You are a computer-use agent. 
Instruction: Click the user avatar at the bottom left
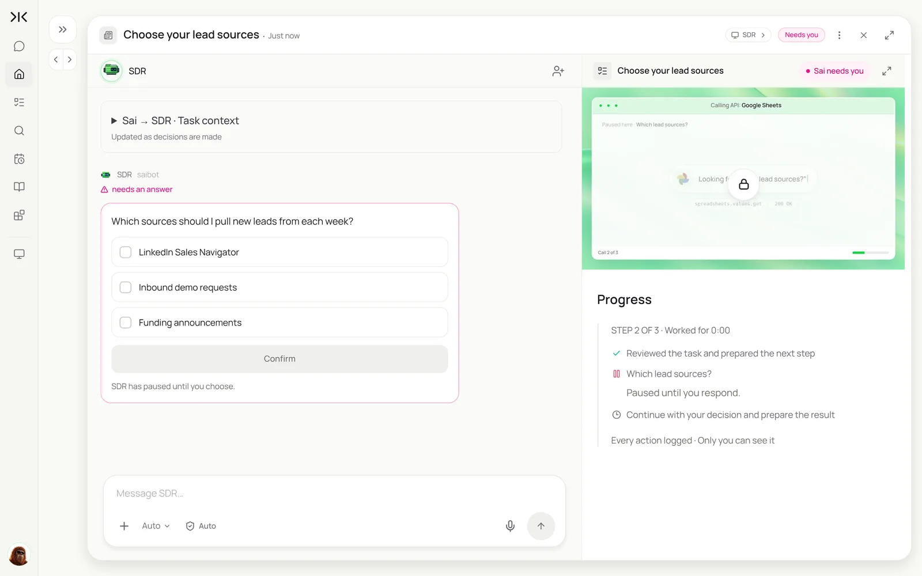coord(19,555)
